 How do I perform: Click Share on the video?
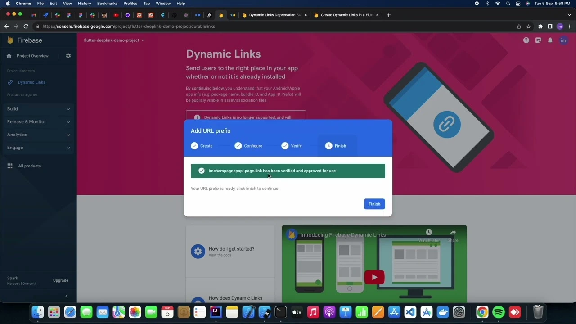click(x=453, y=236)
